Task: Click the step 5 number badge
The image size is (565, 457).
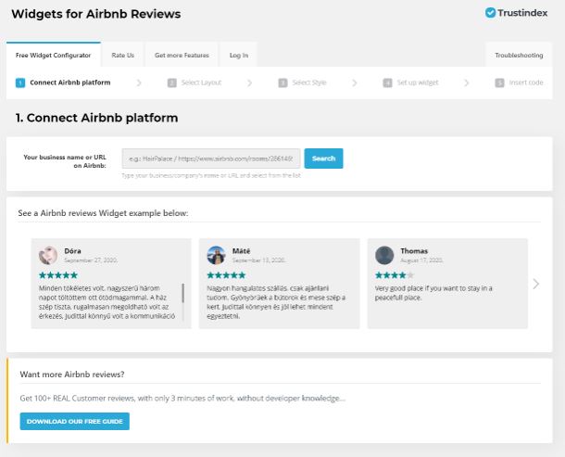Action: click(499, 83)
